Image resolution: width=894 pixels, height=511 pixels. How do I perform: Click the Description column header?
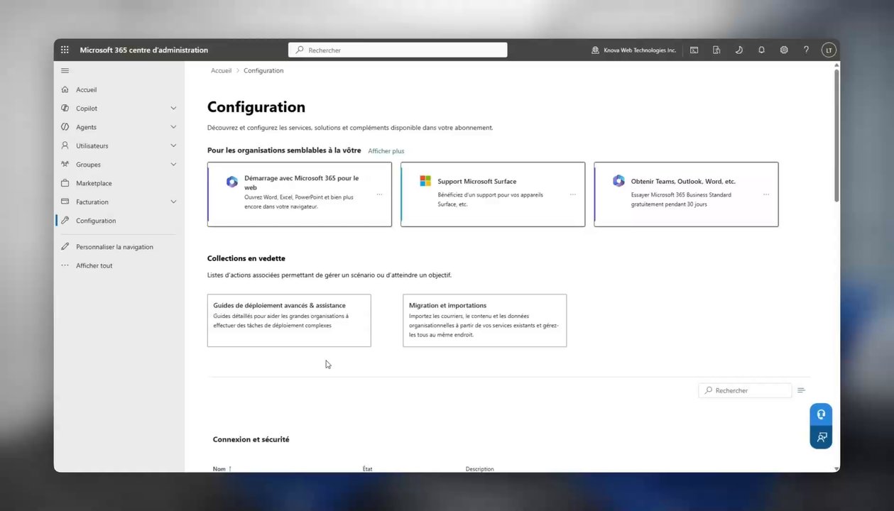click(480, 468)
